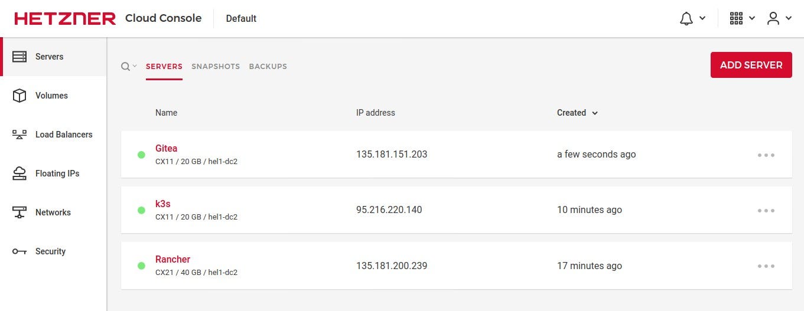Open the Security key icon
Screen dimensions: 804x311
pos(19,251)
